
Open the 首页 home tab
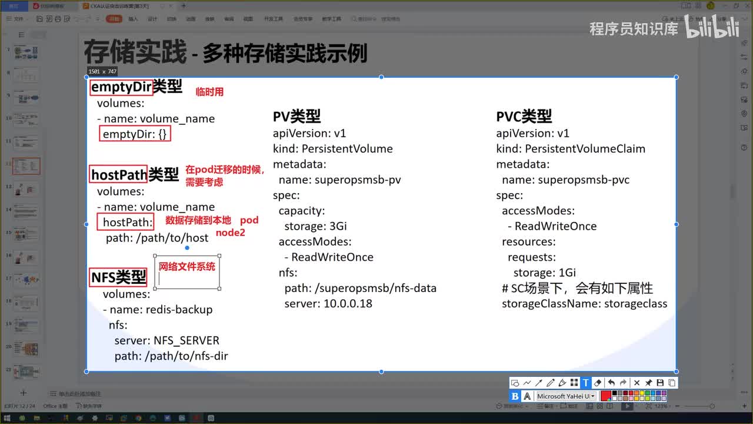(14, 5)
